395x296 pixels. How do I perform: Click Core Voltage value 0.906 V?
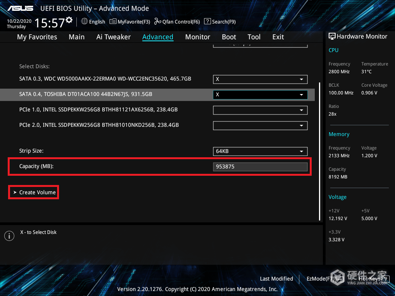[369, 93]
